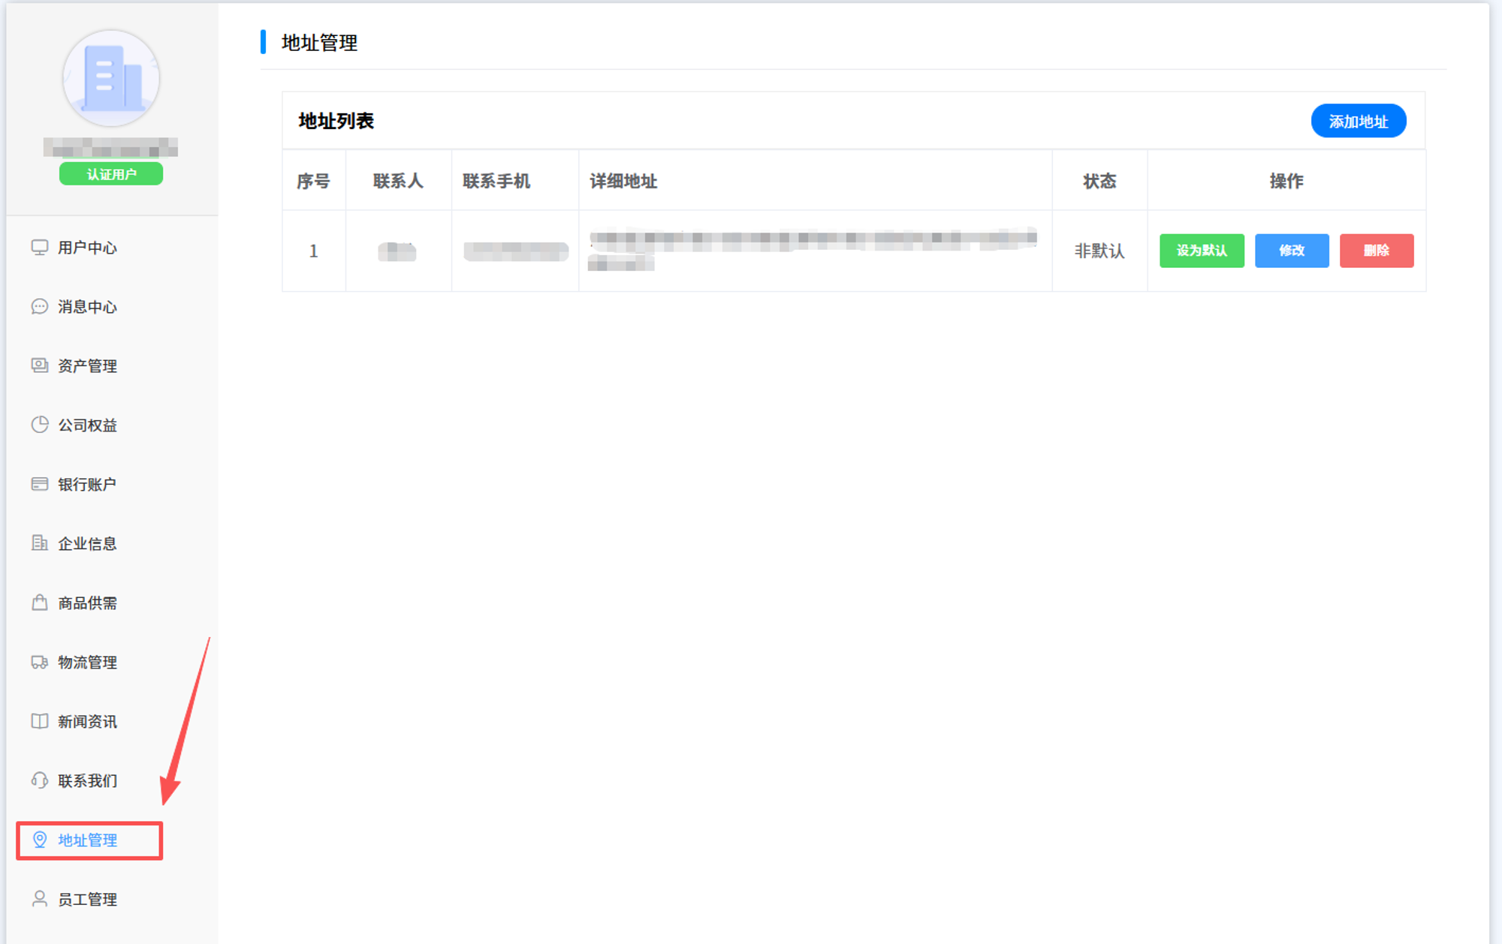This screenshot has width=1502, height=944.
Task: Click the 资产管理 sidebar icon
Action: tap(40, 365)
